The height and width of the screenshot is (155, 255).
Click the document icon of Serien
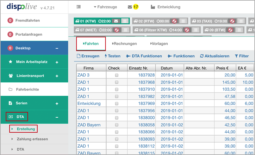pyautogui.click(x=10, y=103)
